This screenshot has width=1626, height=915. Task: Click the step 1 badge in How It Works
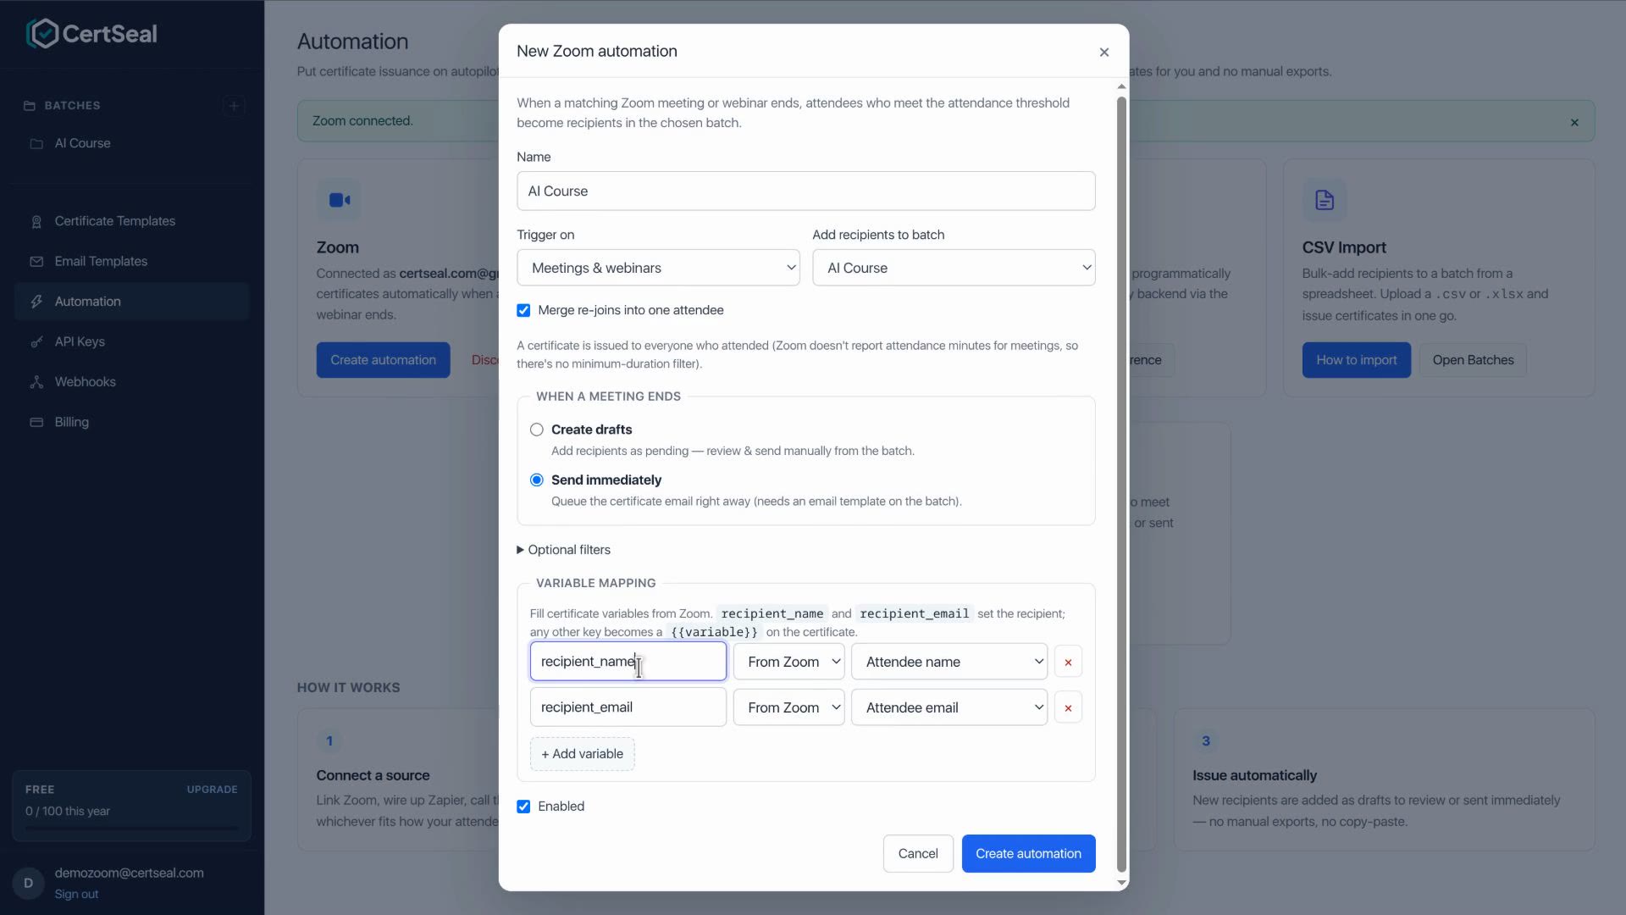click(329, 741)
